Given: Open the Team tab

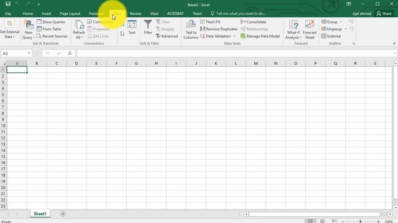Looking at the screenshot, I should click(197, 14).
